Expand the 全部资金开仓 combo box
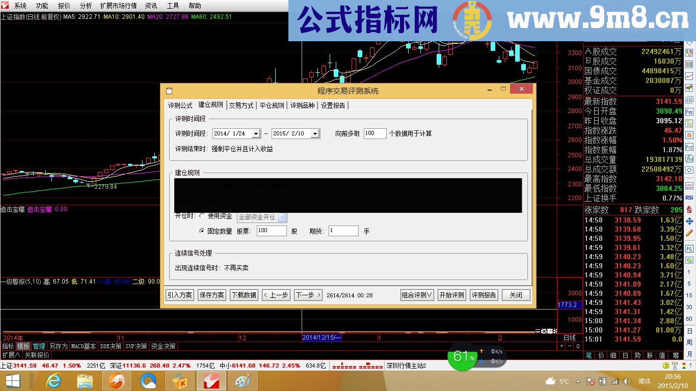696x391 pixels. [283, 217]
